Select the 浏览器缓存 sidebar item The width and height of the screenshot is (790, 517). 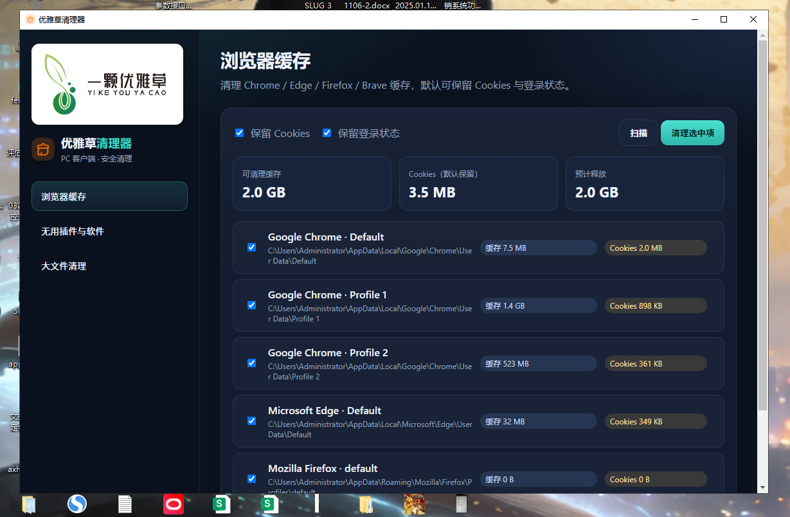tap(109, 196)
